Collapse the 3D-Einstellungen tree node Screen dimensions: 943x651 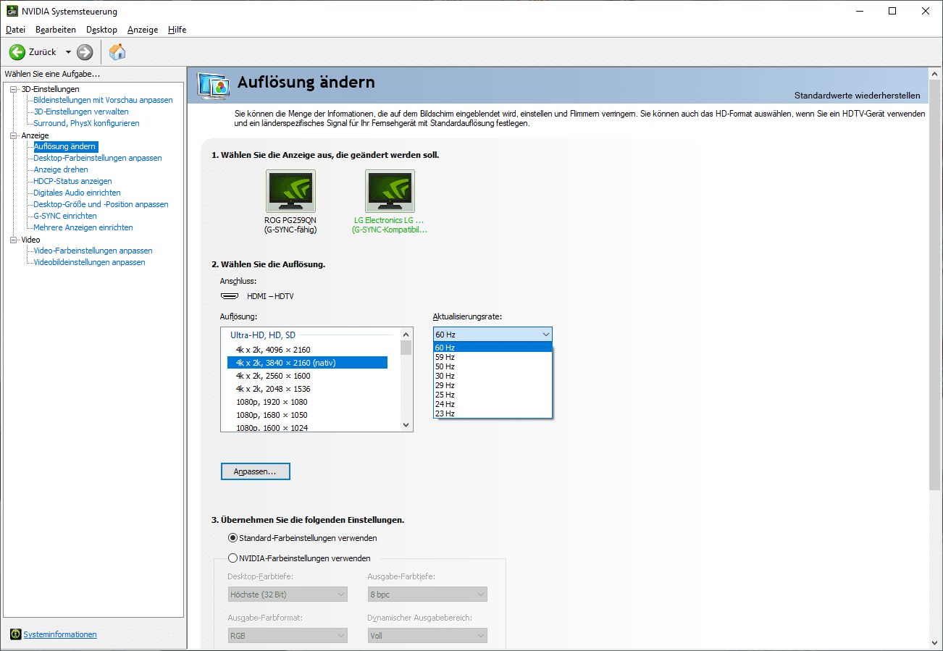[x=13, y=89]
